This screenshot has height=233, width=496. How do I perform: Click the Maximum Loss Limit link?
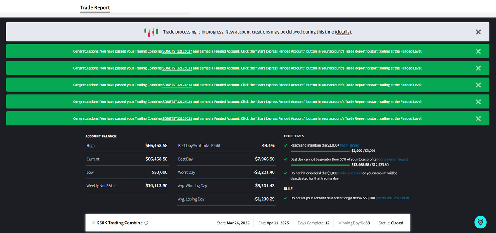(x=392, y=198)
